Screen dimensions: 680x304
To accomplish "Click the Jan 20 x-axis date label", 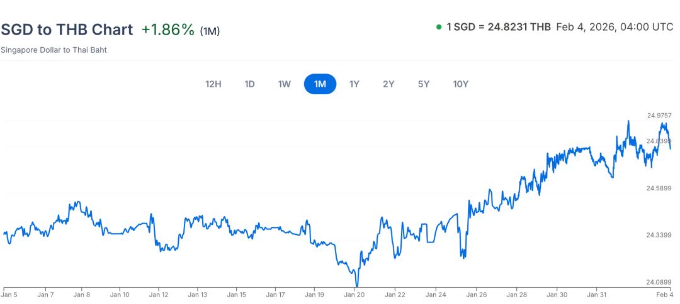I will [355, 294].
